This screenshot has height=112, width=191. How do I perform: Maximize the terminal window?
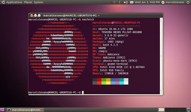pyautogui.click(x=39, y=15)
